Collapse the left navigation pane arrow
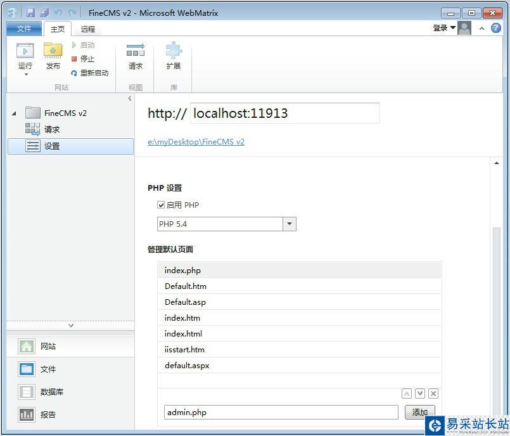 pos(130,98)
